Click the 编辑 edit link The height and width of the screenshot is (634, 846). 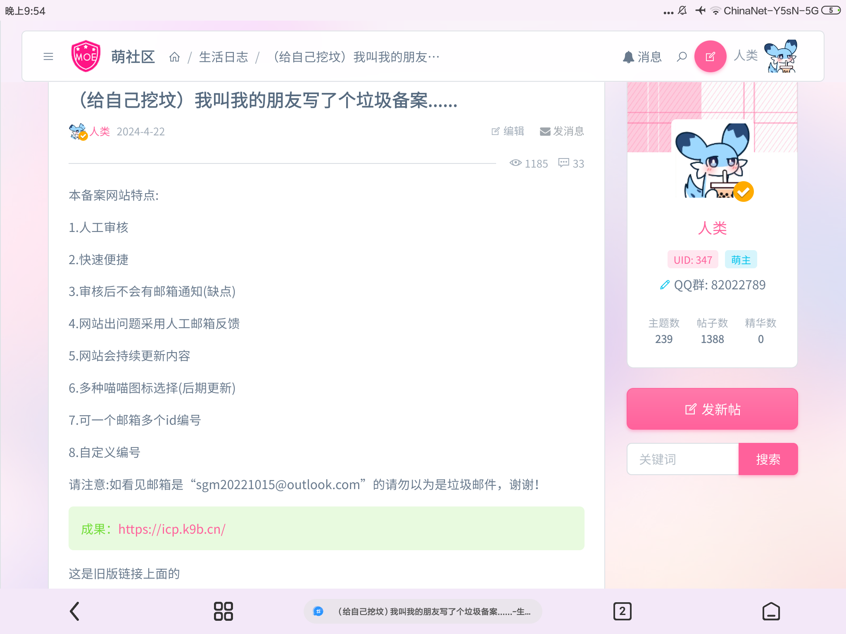tap(508, 131)
